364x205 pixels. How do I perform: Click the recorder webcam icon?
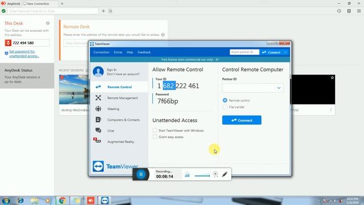216,174
